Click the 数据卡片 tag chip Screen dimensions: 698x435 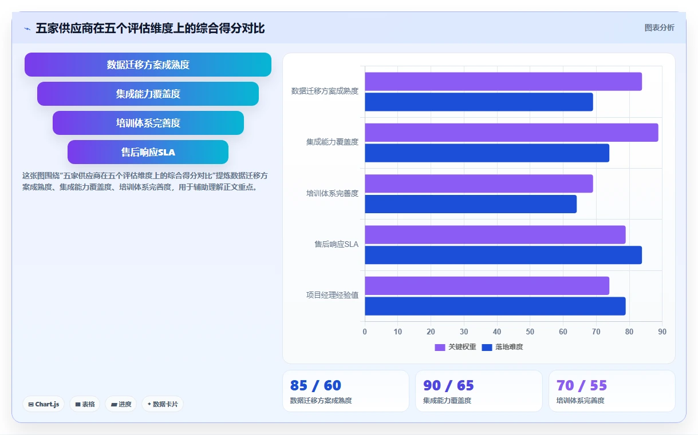(x=163, y=404)
